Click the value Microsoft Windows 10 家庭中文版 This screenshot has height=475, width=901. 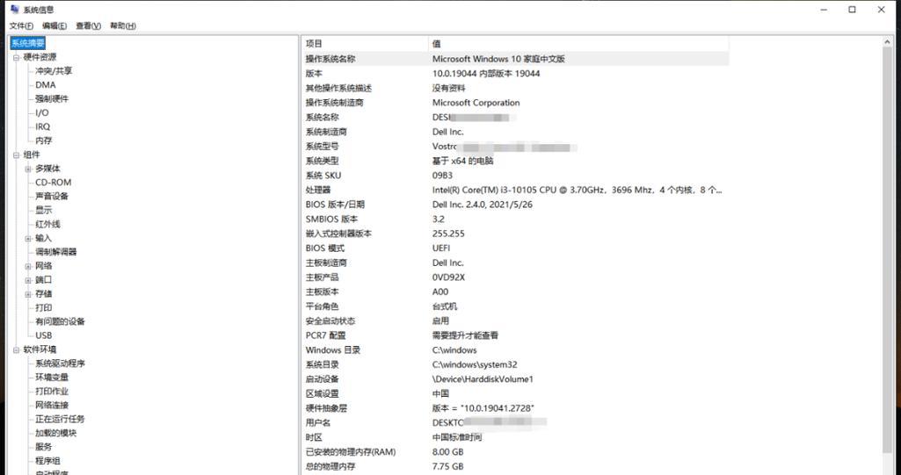pos(498,59)
